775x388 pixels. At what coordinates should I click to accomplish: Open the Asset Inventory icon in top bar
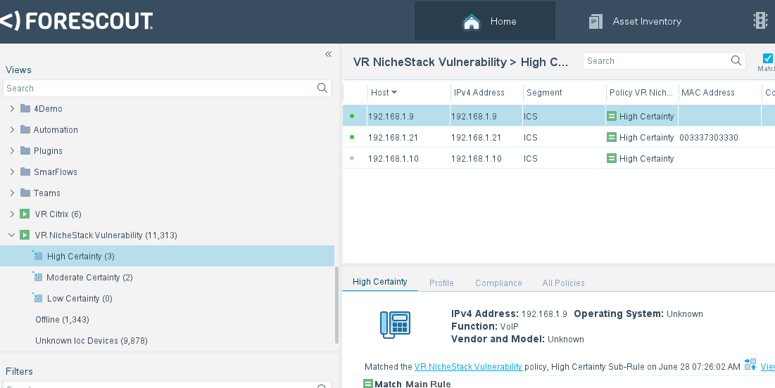click(x=596, y=22)
